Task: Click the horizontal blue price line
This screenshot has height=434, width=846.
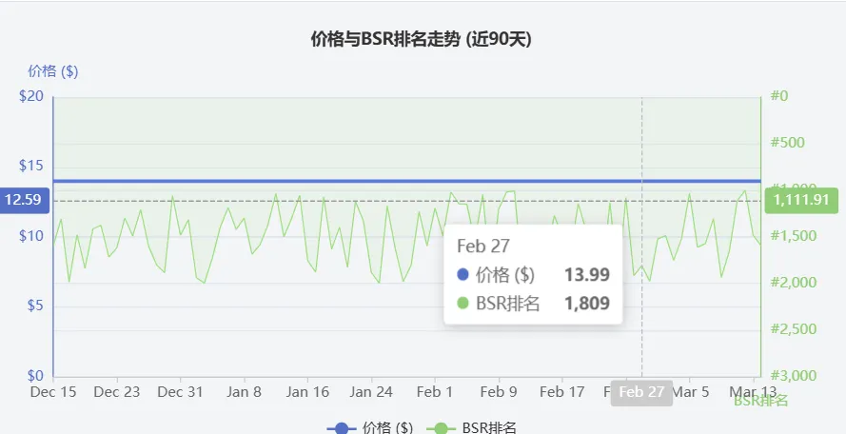Action: click(285, 181)
